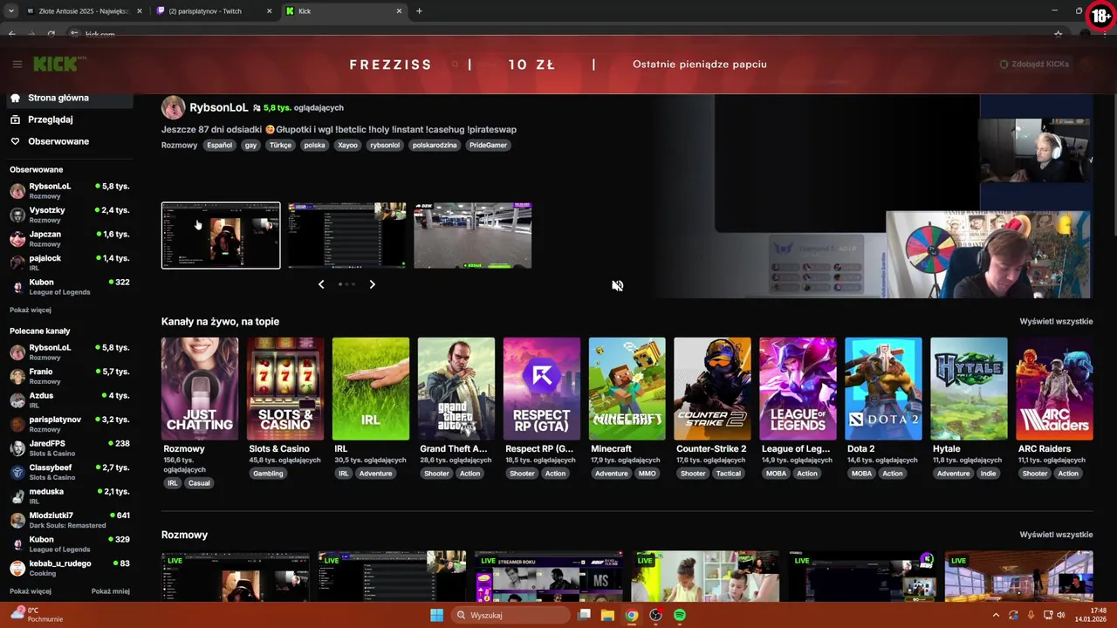Open Just Chatting category card
This screenshot has height=628, width=1117.
pos(200,389)
